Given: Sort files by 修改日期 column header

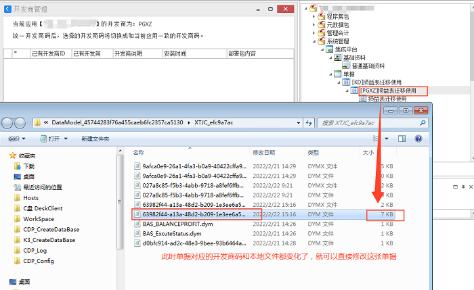Looking at the screenshot, I should [x=267, y=153].
